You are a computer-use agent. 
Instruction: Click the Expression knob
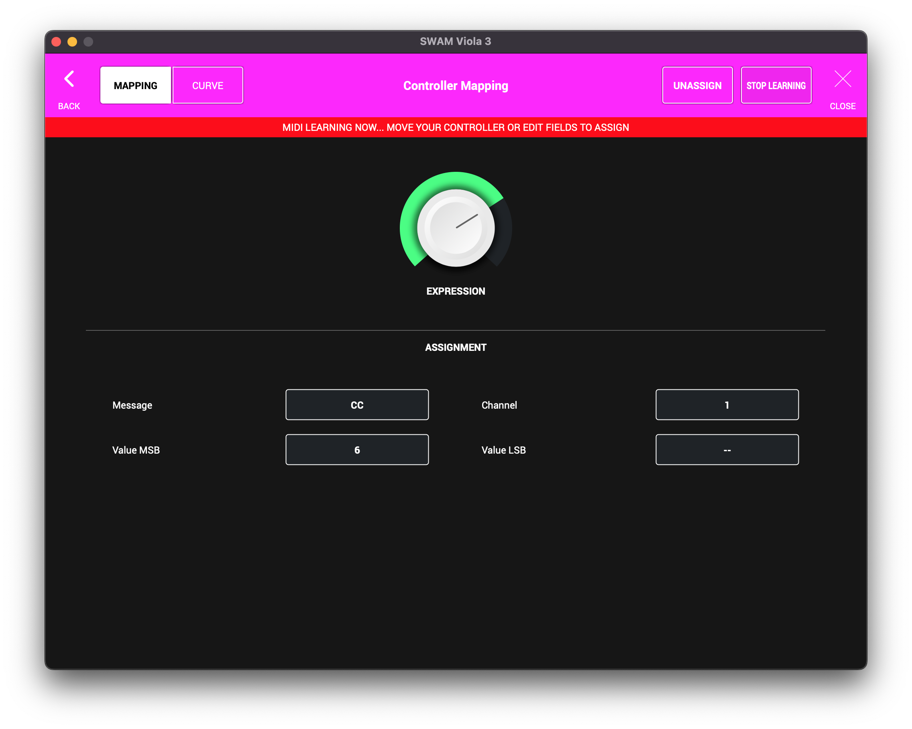coord(456,228)
